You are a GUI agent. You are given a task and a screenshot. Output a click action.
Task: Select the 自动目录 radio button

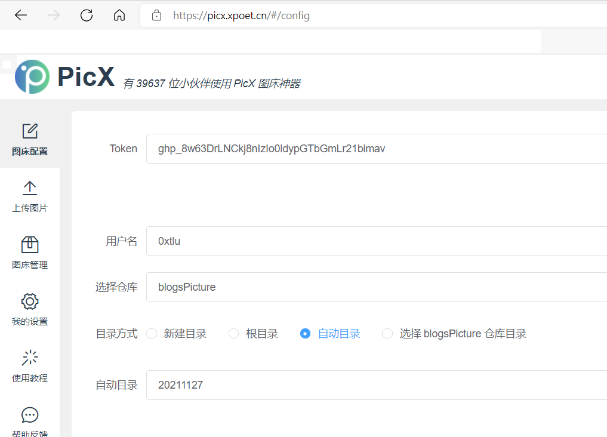coord(305,334)
